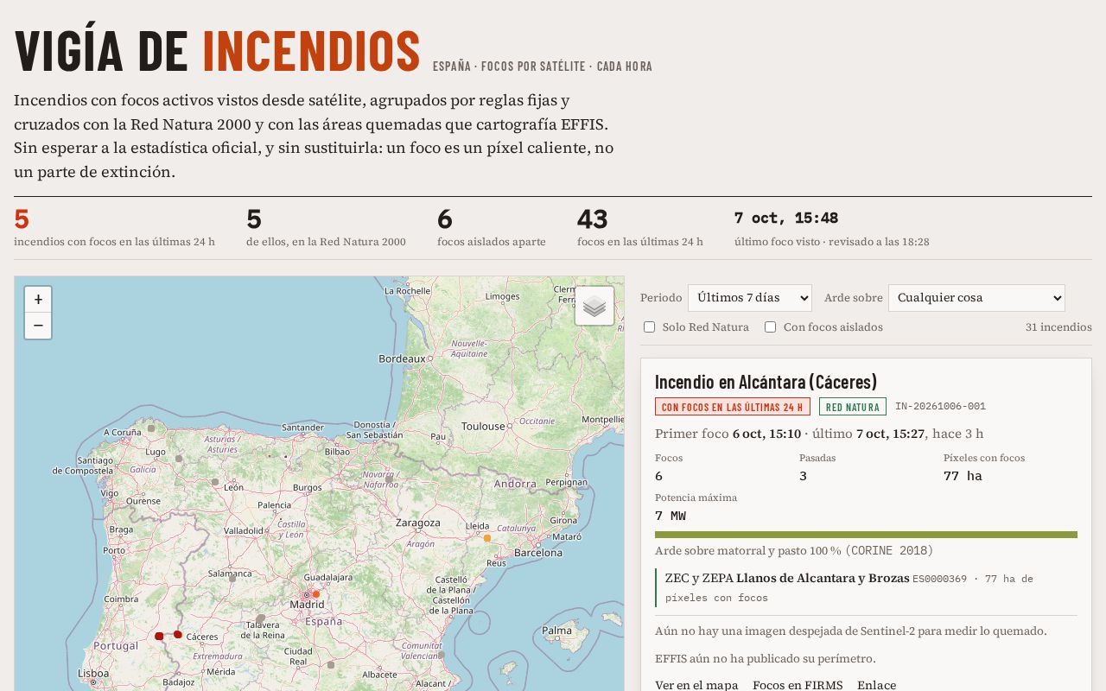Click the "6" focos aislados aparte statistic
This screenshot has height=691, width=1106.
pyautogui.click(x=445, y=219)
